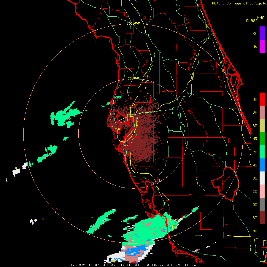Viewport: 267px width, 267px height.
Task: Click the GC legend label
Action: click(255, 205)
